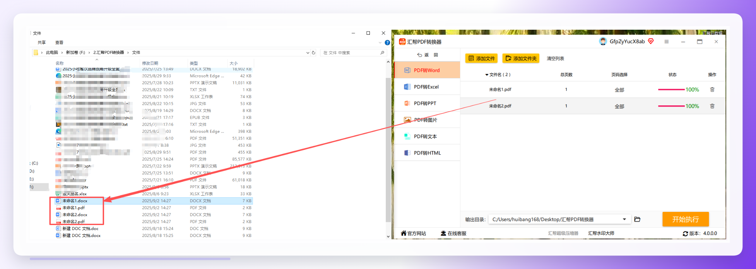756x269 pixels.
Task: Switch to PDF转Excel mode
Action: coord(427,87)
